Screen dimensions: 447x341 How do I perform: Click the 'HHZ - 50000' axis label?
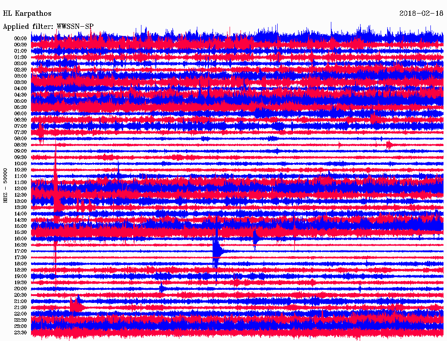tap(5, 185)
